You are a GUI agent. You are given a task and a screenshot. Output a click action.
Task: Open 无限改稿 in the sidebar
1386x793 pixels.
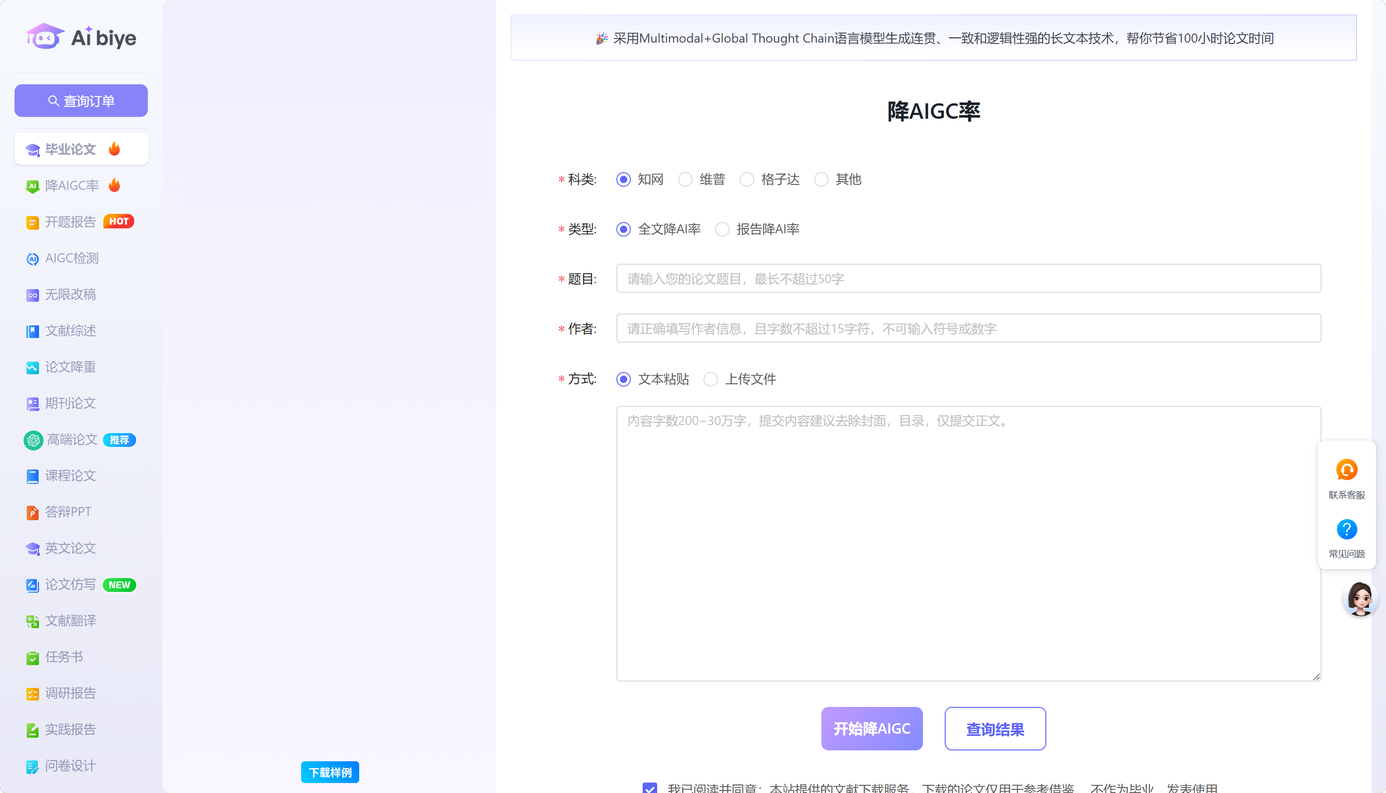[x=81, y=295]
